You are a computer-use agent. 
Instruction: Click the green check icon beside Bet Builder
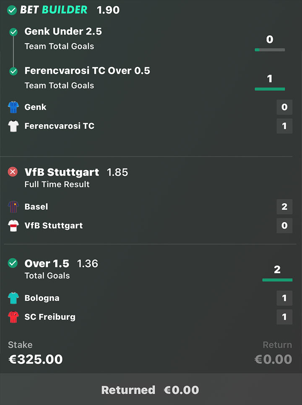point(12,10)
